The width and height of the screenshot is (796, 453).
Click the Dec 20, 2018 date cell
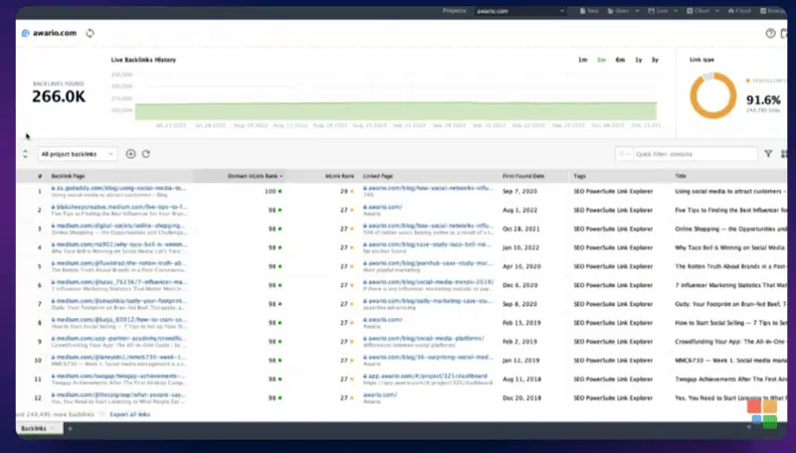tap(521, 398)
